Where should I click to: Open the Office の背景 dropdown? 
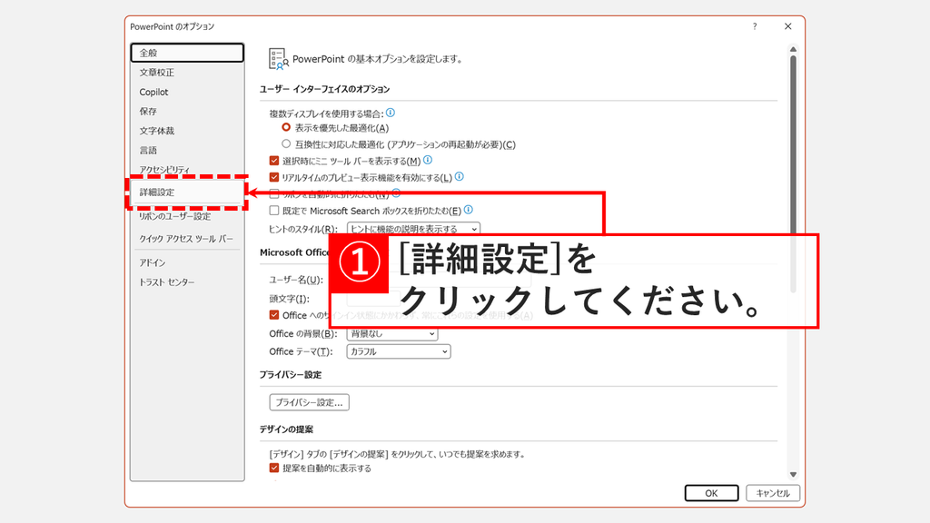point(392,334)
